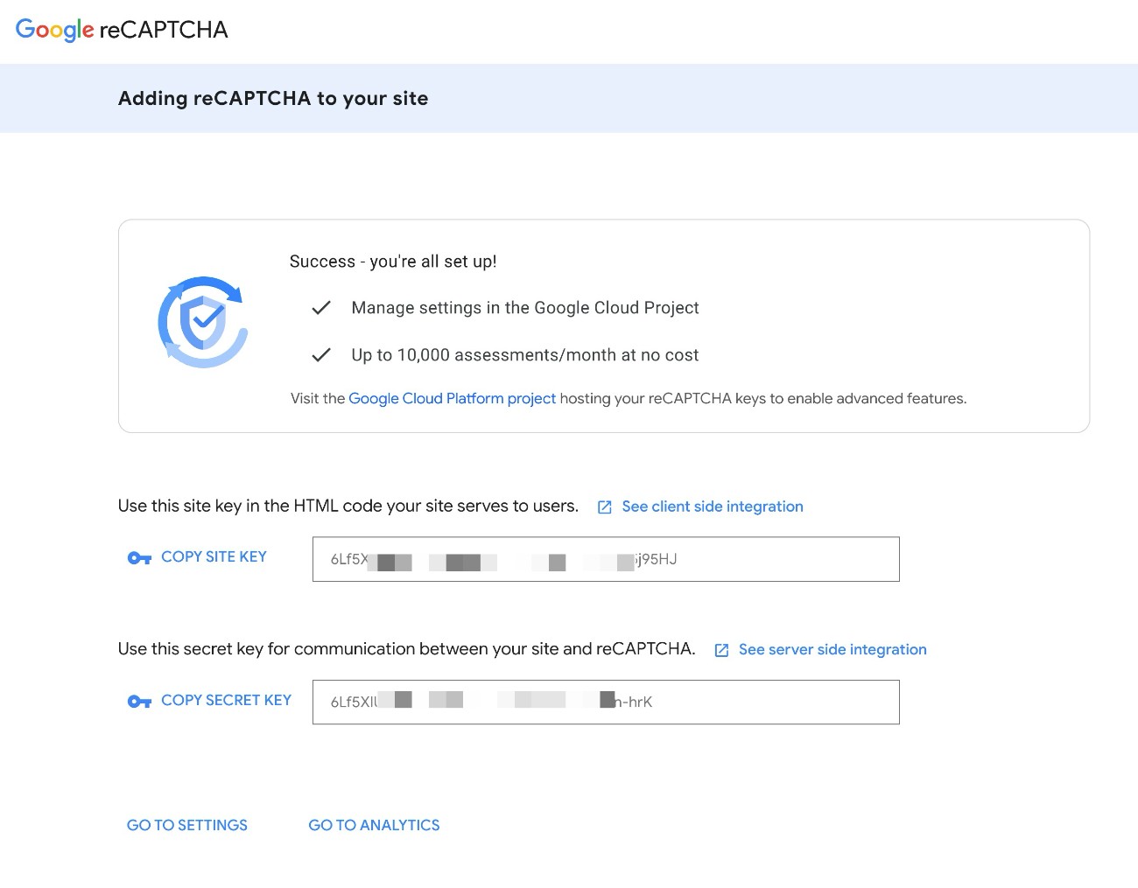
Task: Copy the secret key to clipboard
Action: click(x=226, y=700)
